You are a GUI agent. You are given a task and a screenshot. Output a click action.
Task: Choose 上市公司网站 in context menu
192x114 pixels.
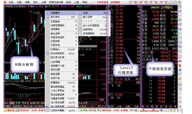coord(61,91)
